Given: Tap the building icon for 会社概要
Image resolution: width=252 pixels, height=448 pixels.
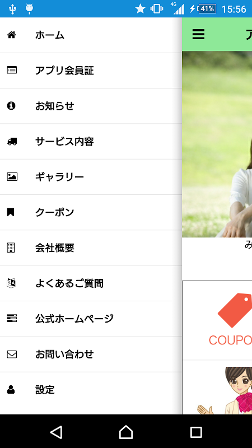Looking at the screenshot, I should [11, 248].
